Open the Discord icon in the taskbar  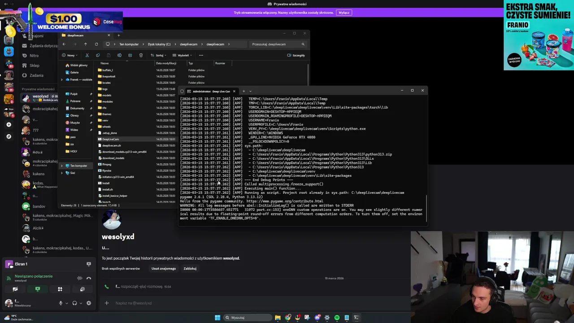click(317, 318)
